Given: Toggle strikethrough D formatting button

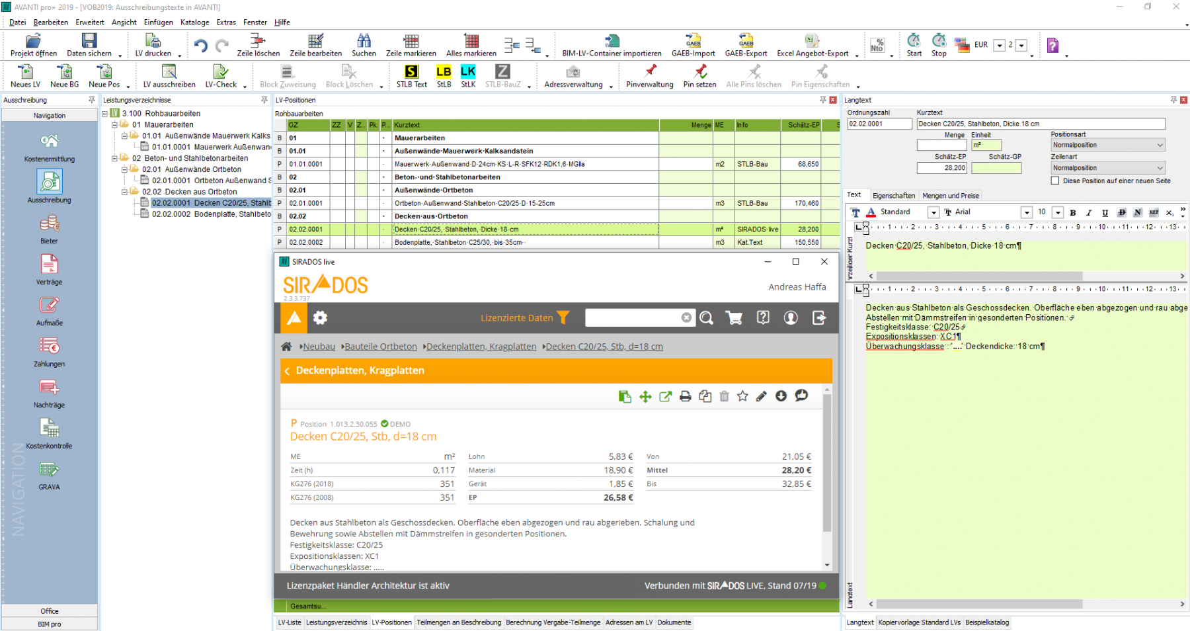Looking at the screenshot, I should pyautogui.click(x=1121, y=212).
